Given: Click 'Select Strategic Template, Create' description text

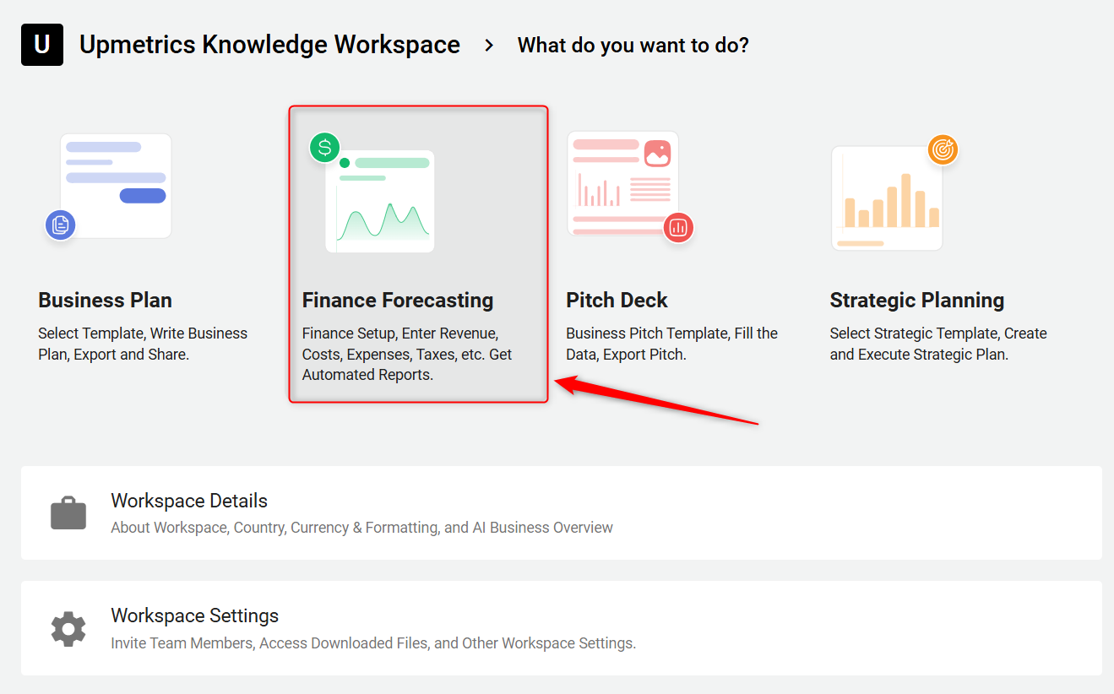Looking at the screenshot, I should click(x=938, y=344).
